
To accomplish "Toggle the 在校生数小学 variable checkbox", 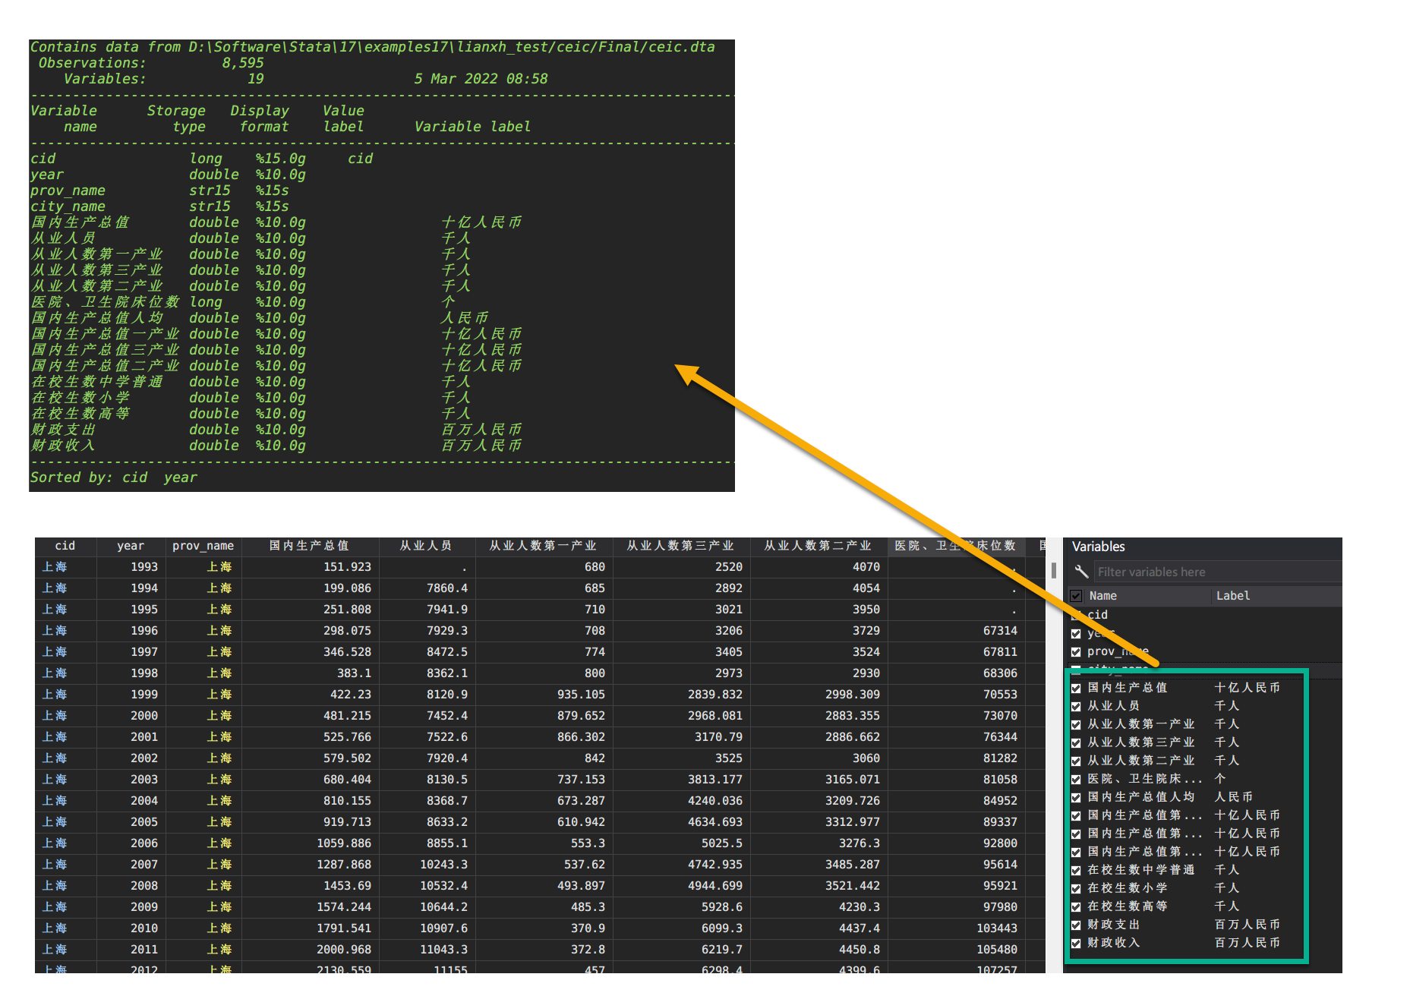I will pos(1076,888).
